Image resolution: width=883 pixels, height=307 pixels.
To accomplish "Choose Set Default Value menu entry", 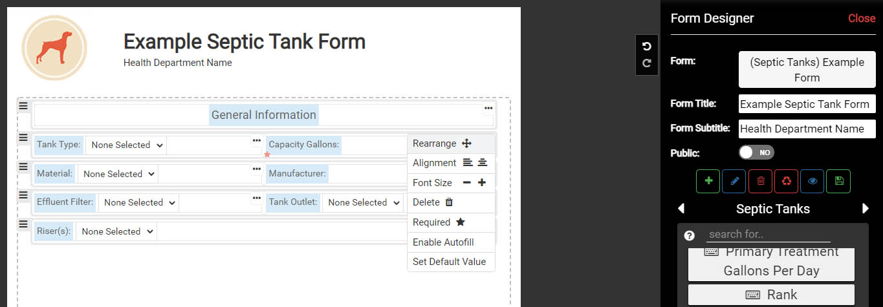I will coord(449,262).
